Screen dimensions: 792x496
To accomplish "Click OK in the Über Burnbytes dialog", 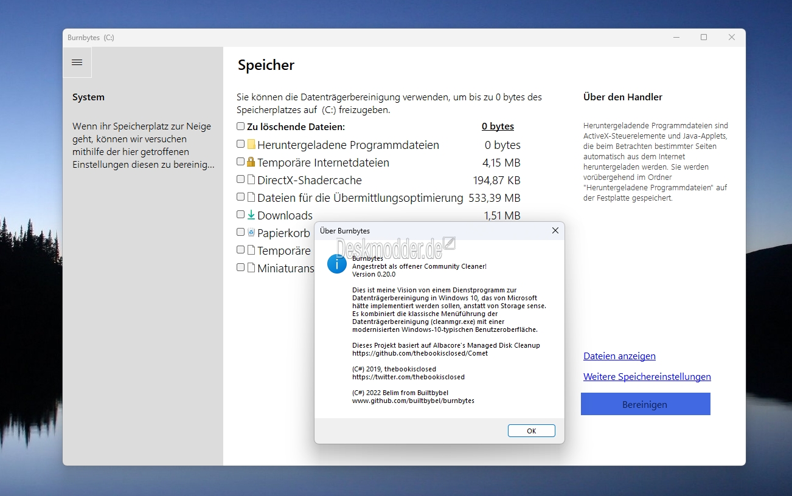I will 531,430.
